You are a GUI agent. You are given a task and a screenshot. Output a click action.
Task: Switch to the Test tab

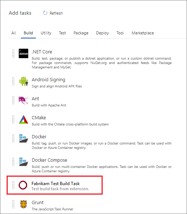click(62, 33)
